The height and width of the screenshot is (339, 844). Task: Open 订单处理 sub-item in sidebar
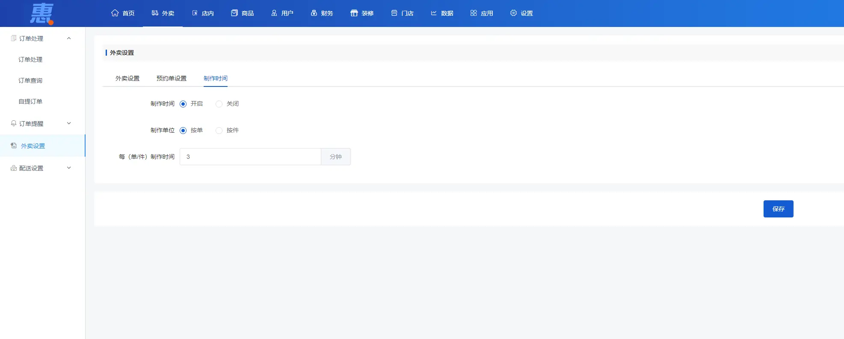point(30,59)
